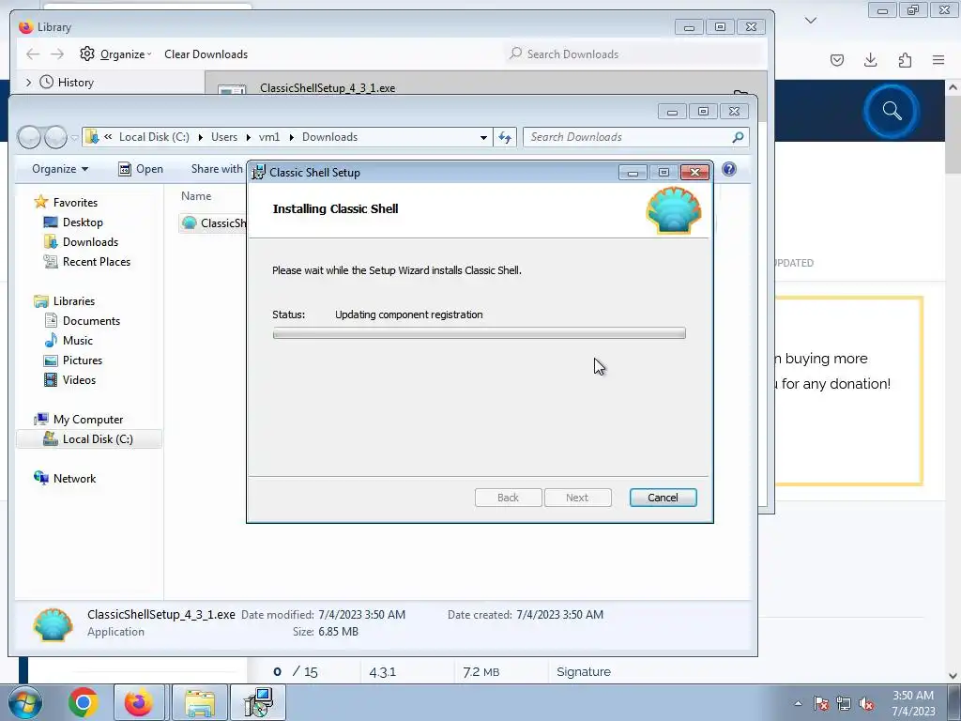The width and height of the screenshot is (961, 721).
Task: Select Network in navigation pane
Action: [74, 478]
